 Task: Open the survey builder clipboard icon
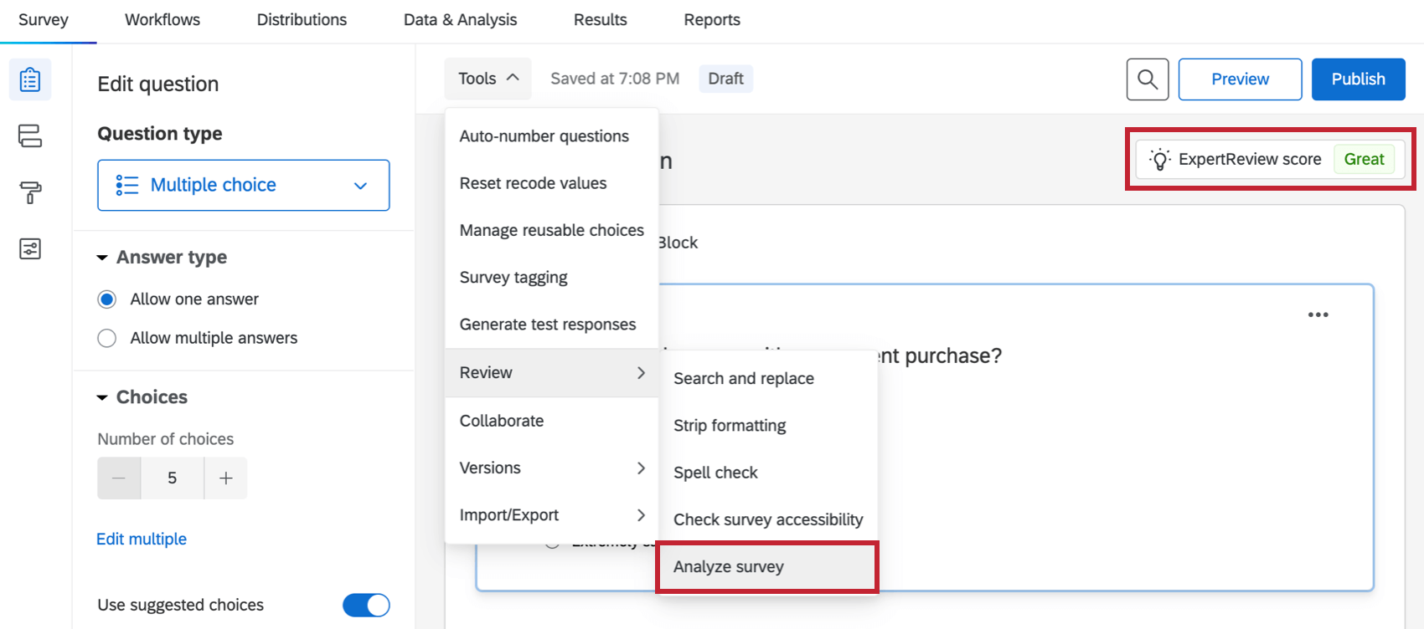[x=30, y=79]
